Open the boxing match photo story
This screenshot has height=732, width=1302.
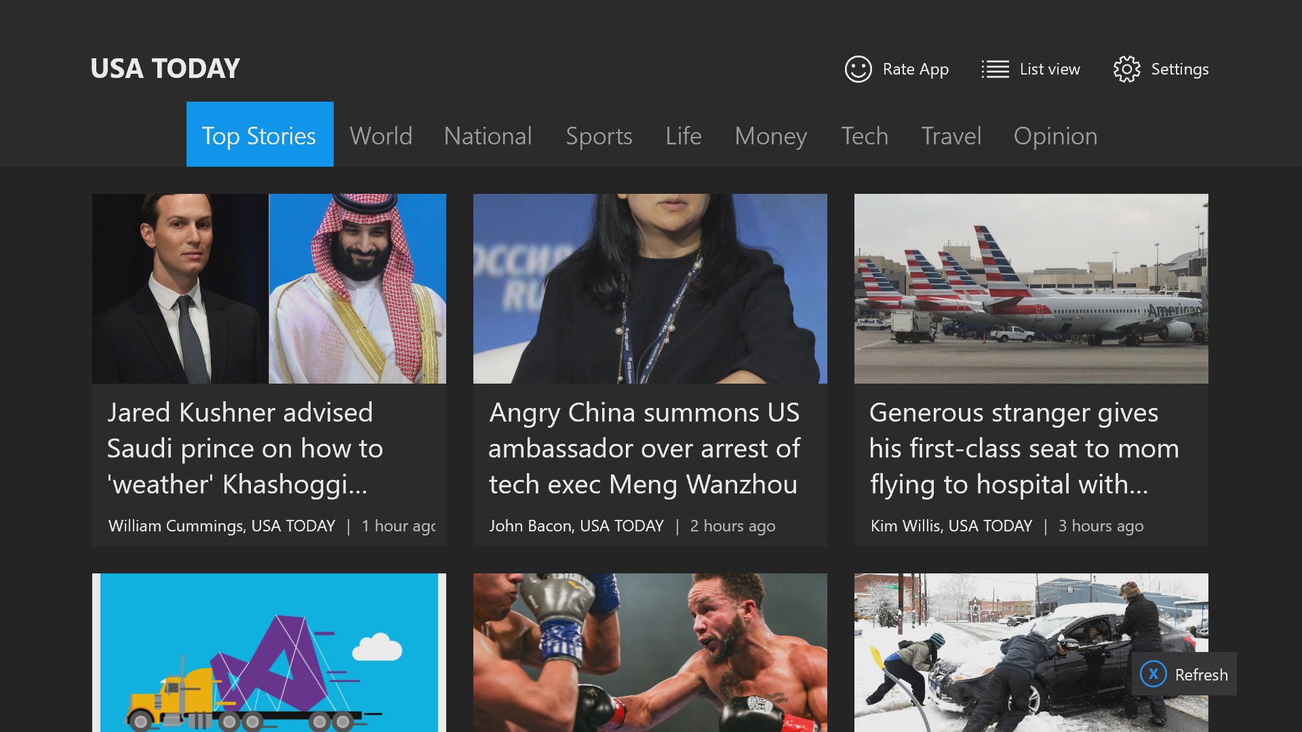[x=650, y=652]
